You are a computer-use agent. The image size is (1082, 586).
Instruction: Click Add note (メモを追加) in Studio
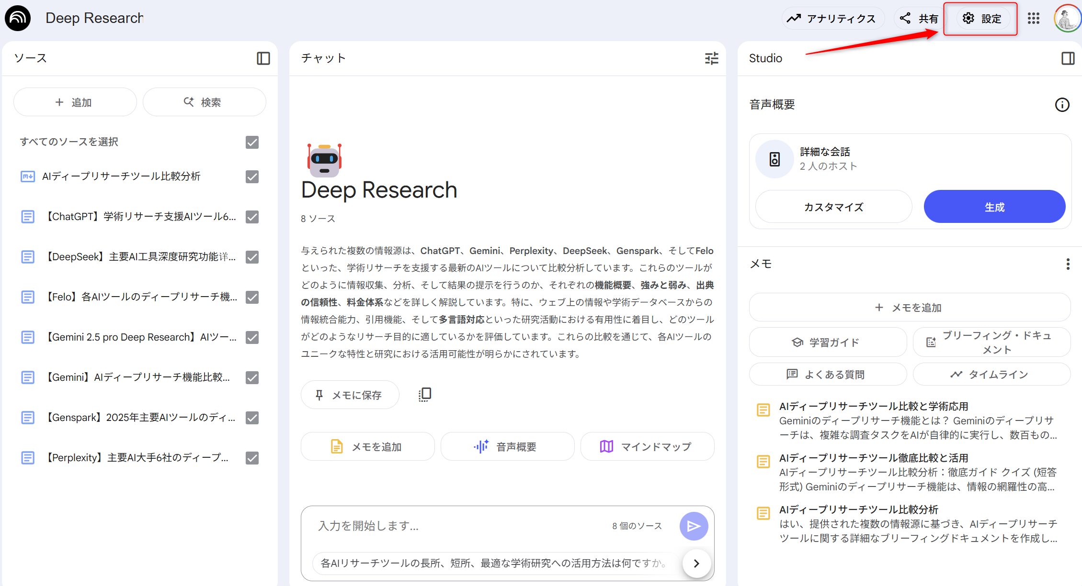pyautogui.click(x=910, y=308)
